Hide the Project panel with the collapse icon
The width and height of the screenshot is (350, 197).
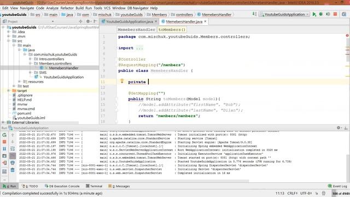tap(95, 21)
